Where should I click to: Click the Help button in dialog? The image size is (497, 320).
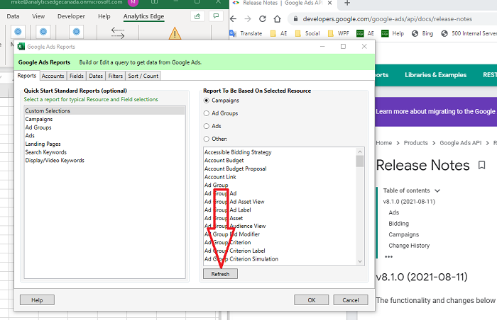pos(37,300)
